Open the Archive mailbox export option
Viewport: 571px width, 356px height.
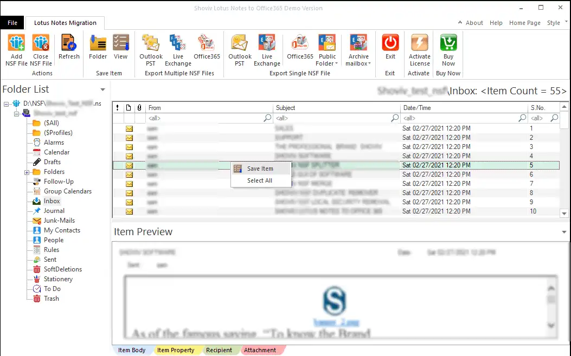point(358,50)
